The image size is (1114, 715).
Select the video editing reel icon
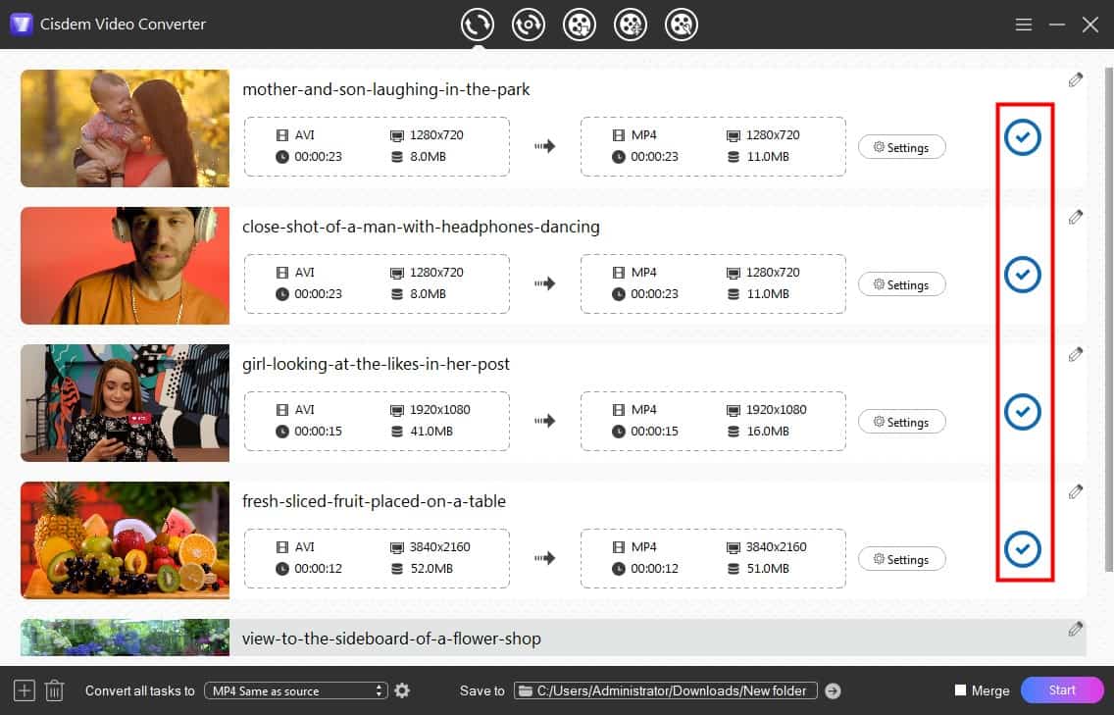pyautogui.click(x=631, y=24)
